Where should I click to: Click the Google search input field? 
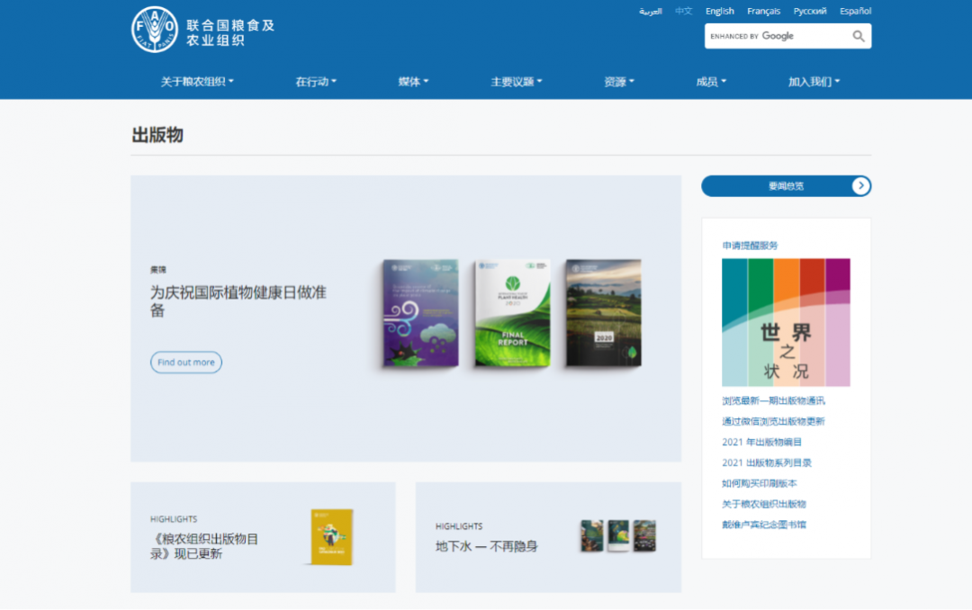tap(776, 36)
